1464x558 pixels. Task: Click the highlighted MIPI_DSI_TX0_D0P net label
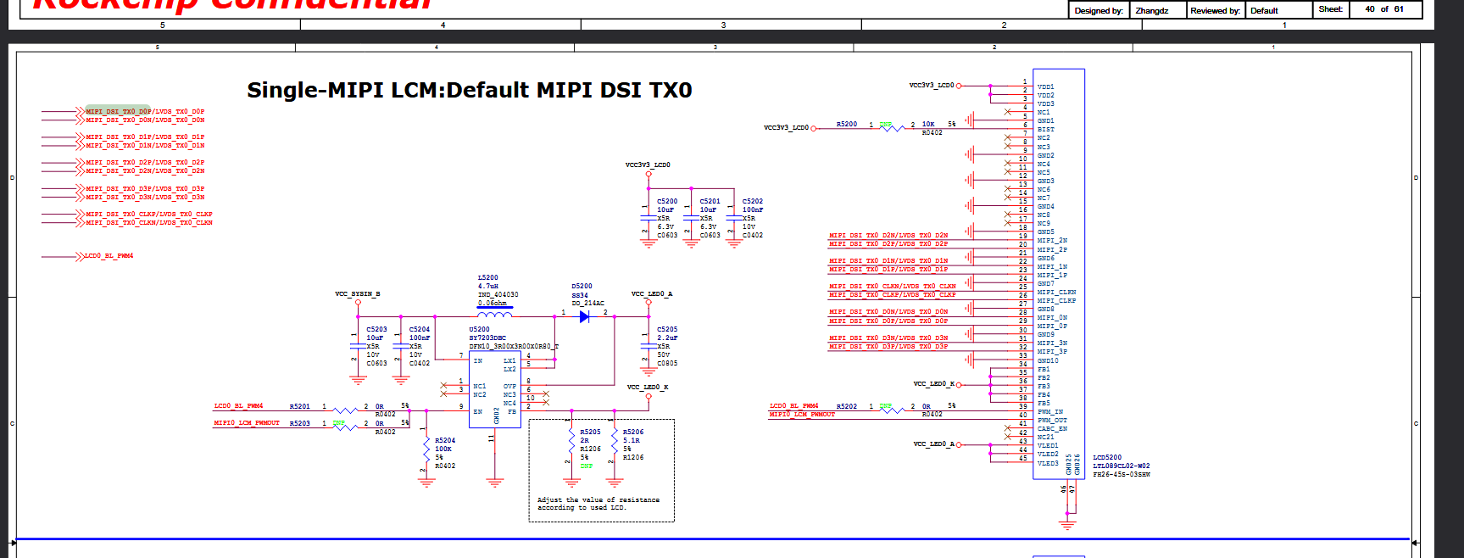119,111
